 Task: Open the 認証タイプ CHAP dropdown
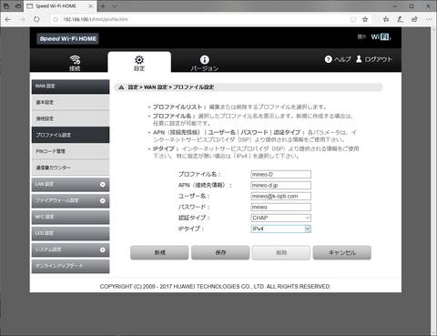281,218
